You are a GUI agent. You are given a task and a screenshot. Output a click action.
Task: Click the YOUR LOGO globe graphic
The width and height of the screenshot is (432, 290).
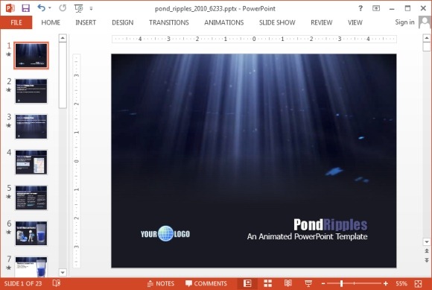165,233
